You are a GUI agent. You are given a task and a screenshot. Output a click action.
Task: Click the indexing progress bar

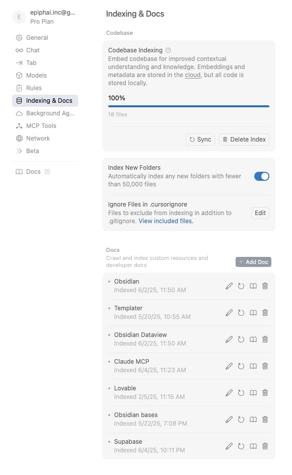pos(189,106)
